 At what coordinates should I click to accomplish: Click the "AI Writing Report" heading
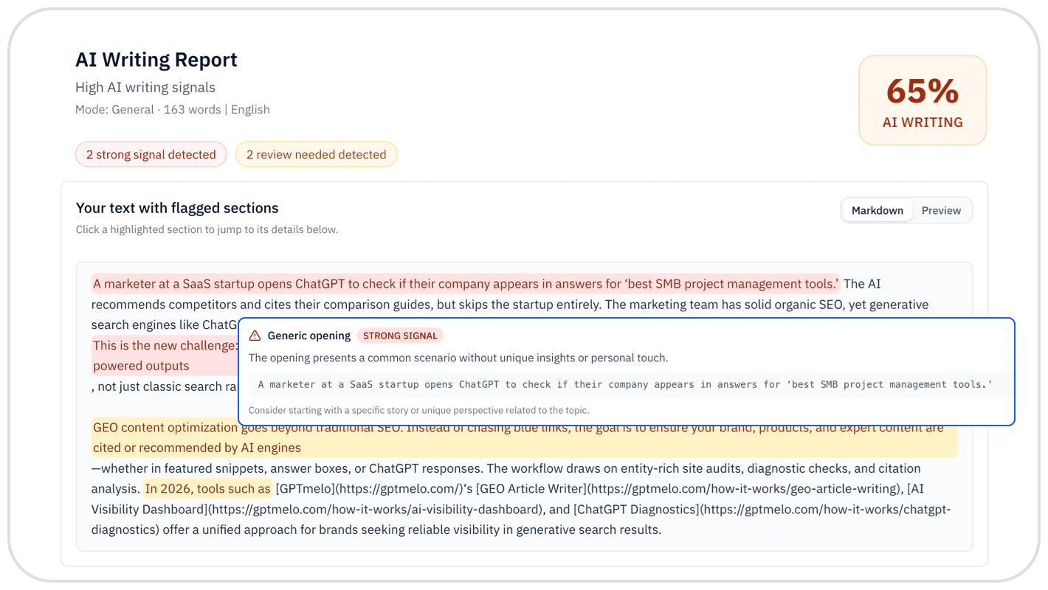(156, 60)
